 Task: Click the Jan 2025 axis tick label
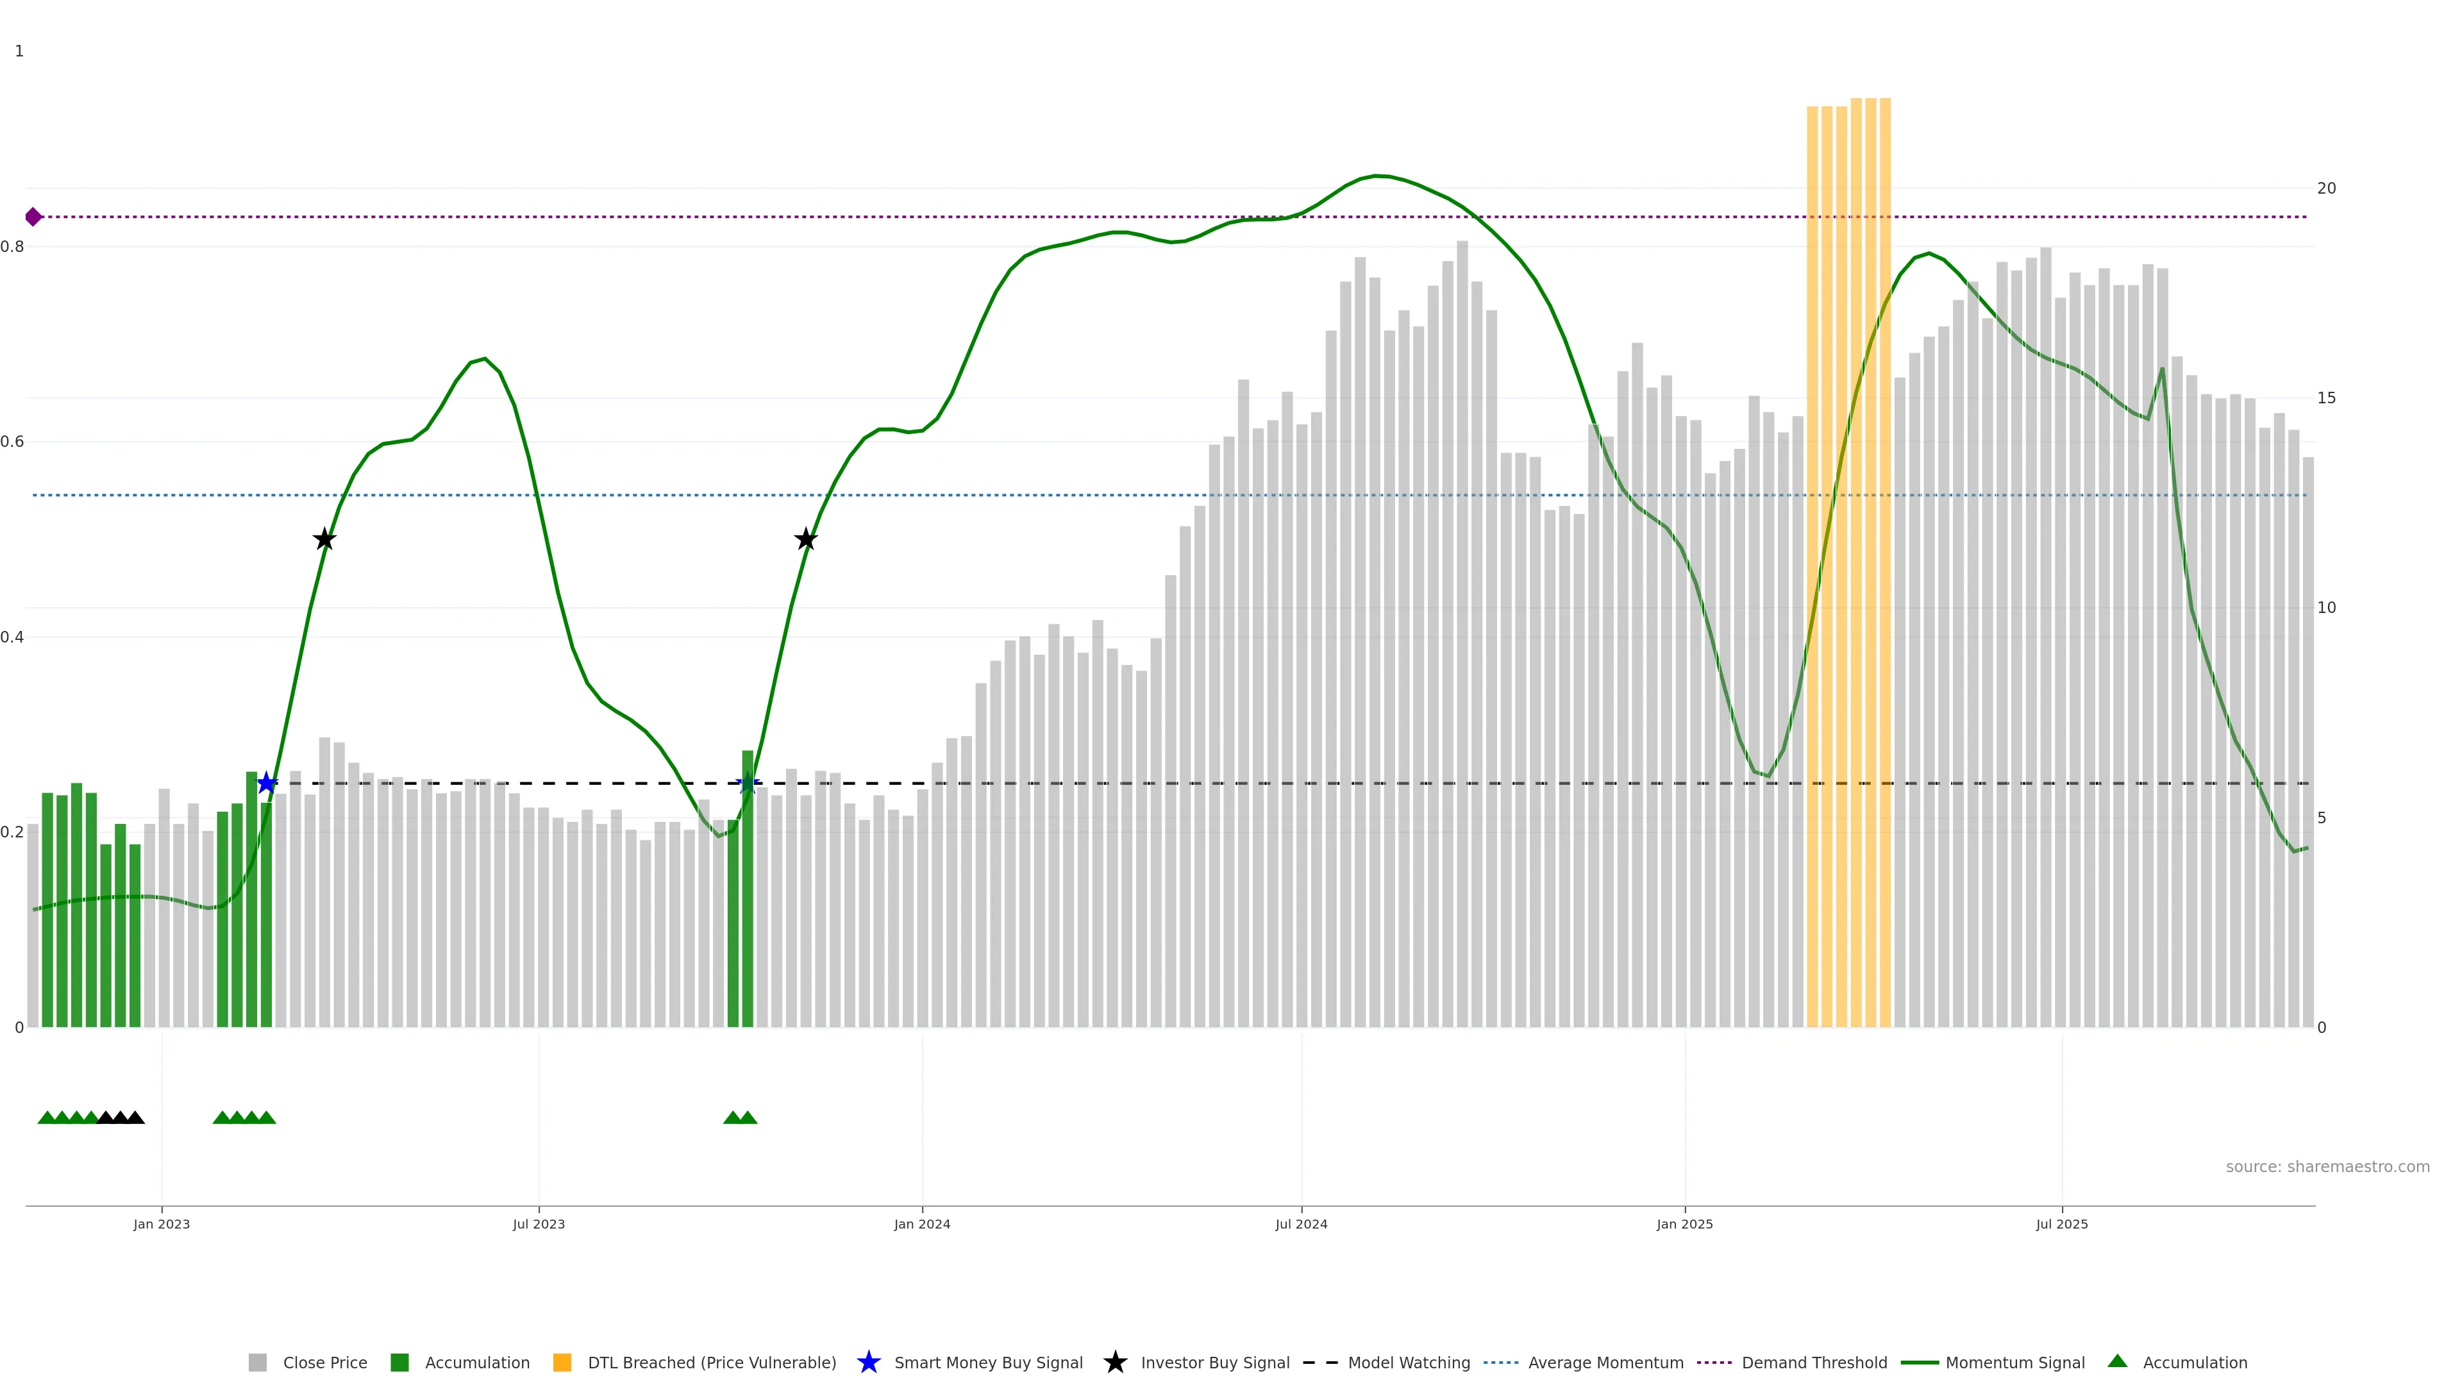tap(1684, 1225)
